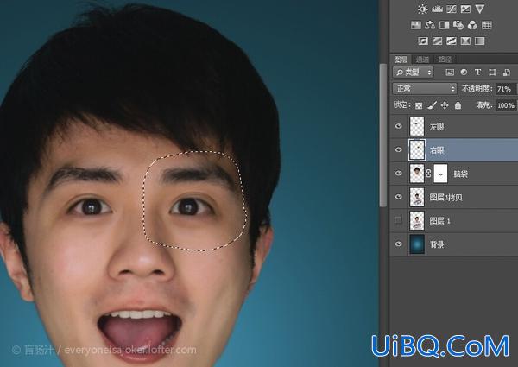This screenshot has width=518, height=367.
Task: Click the canvas vertical scrollbar
Action: pyautogui.click(x=382, y=136)
